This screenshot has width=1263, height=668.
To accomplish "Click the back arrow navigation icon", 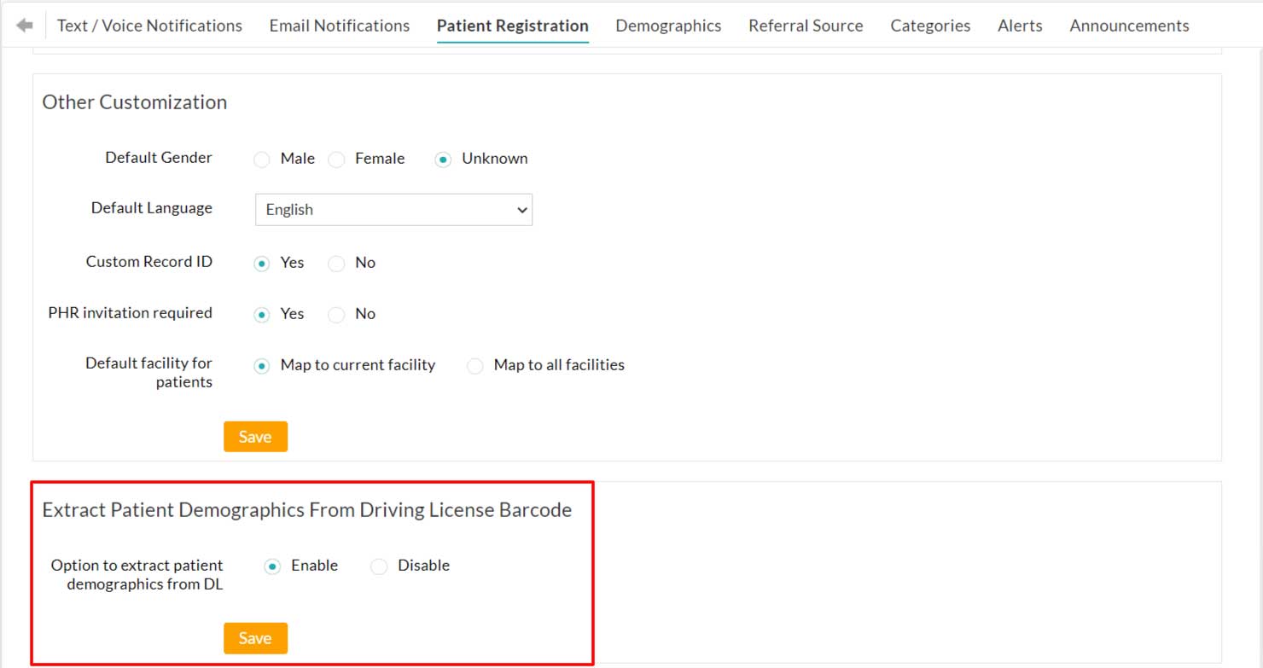I will [25, 24].
